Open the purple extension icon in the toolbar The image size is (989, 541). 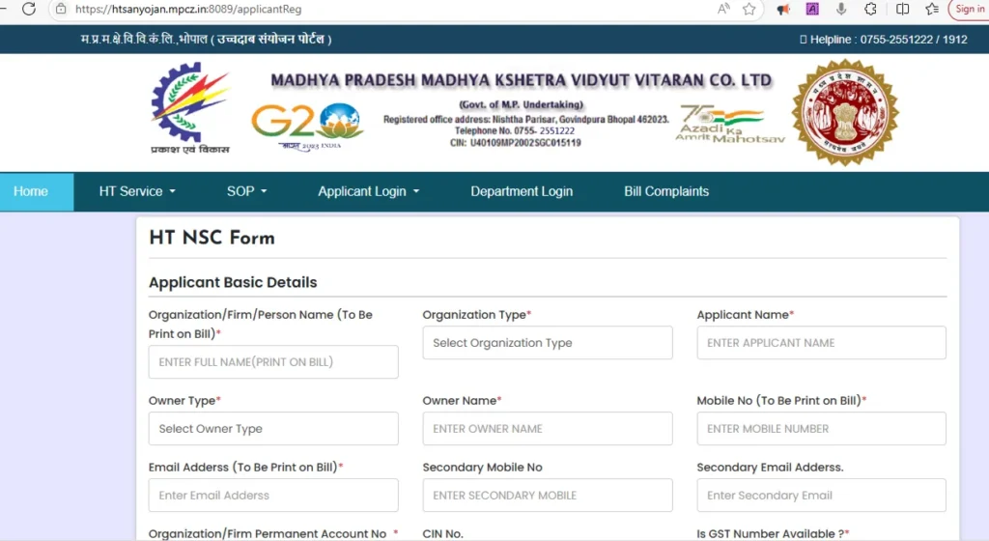click(x=812, y=9)
